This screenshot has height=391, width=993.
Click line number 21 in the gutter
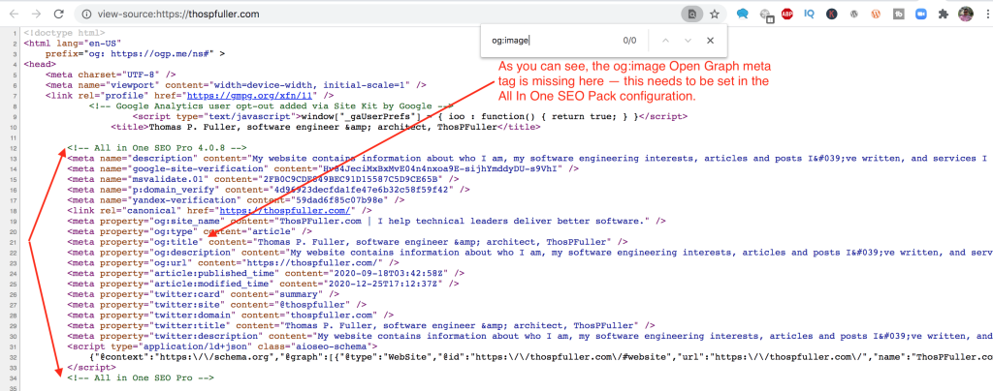(x=14, y=241)
